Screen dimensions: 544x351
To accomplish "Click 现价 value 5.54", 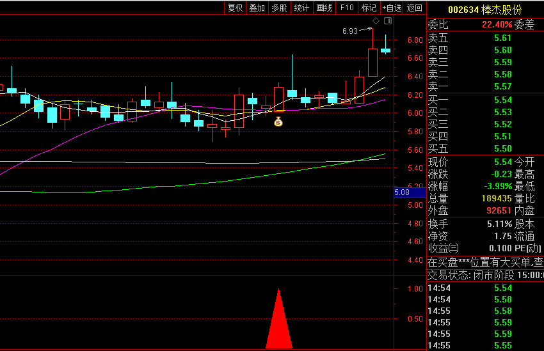I will pos(502,162).
